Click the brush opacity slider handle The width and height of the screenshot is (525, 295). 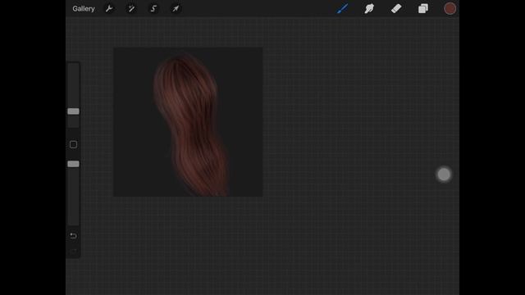[73, 164]
